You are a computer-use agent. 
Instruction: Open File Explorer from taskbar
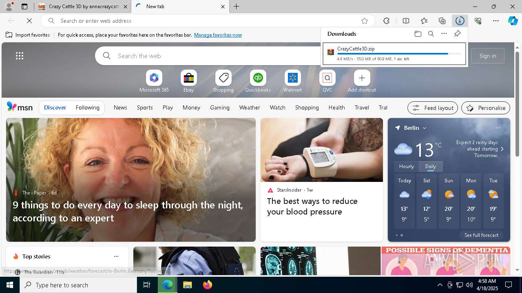[187, 285]
